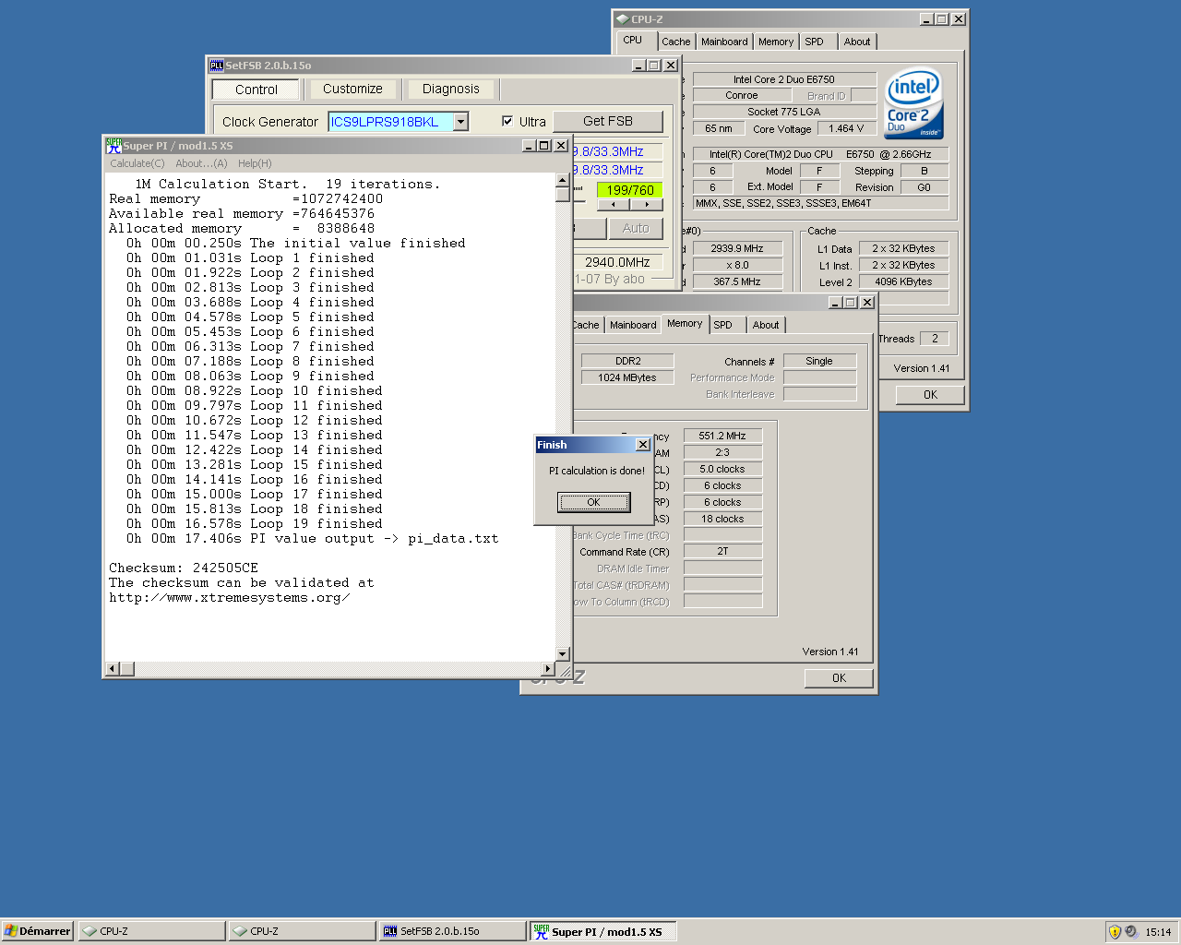
Task: Click the Get FSB button
Action: [608, 121]
